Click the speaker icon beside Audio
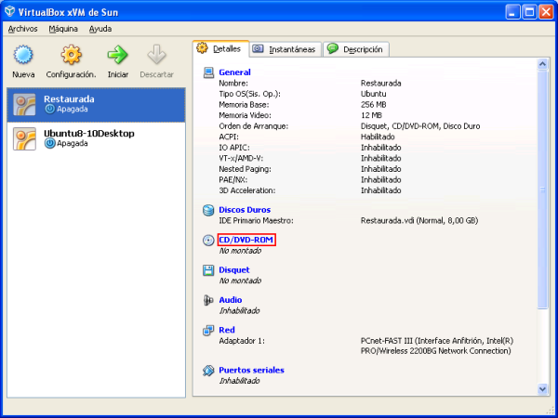The image size is (558, 418). [x=208, y=300]
